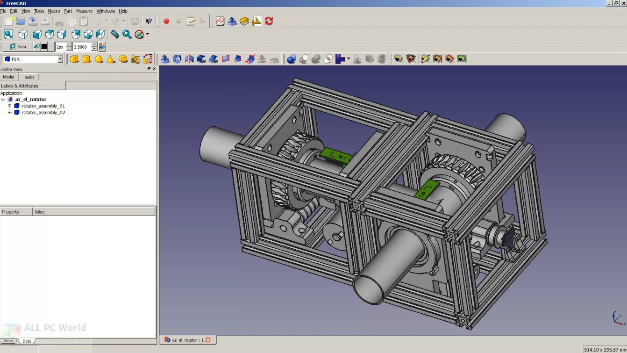Open the Measure menu
627x353 pixels.
pos(84,11)
